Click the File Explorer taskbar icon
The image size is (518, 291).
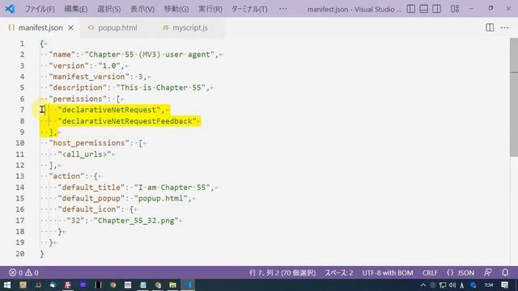172,285
